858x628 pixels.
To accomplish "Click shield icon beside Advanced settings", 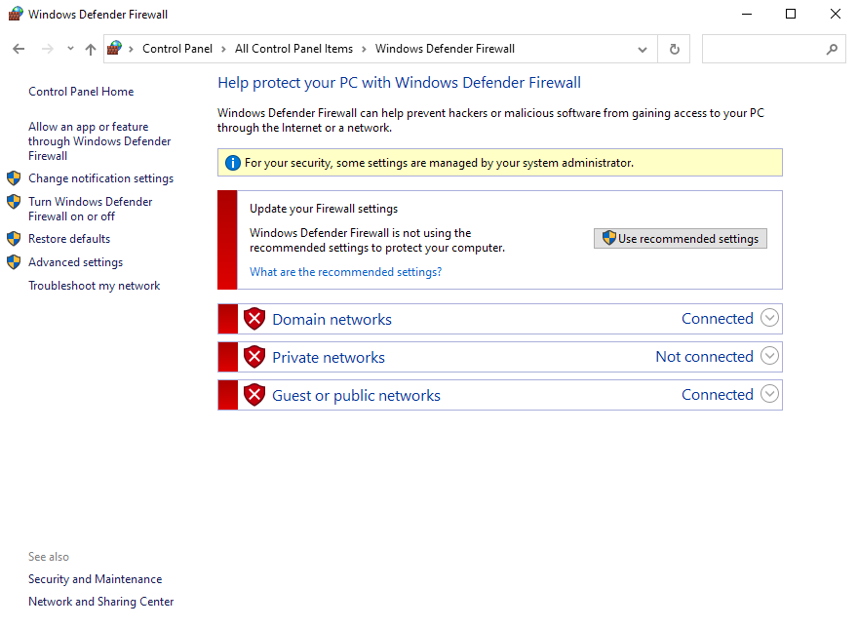I will coord(14,261).
